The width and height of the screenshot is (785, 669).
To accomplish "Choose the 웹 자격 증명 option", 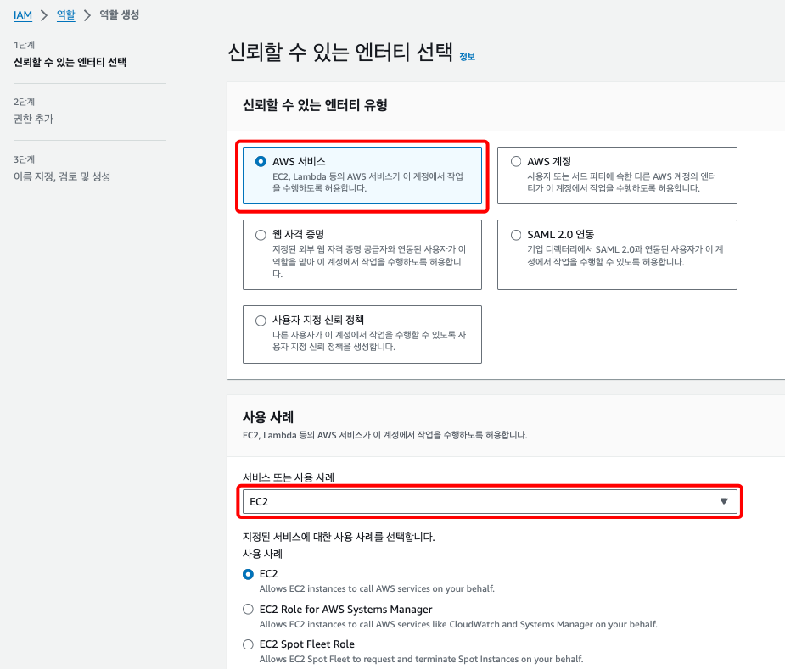I will (261, 234).
